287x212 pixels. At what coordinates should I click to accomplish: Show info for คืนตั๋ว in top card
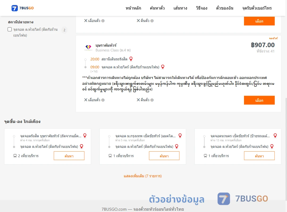click(x=152, y=21)
